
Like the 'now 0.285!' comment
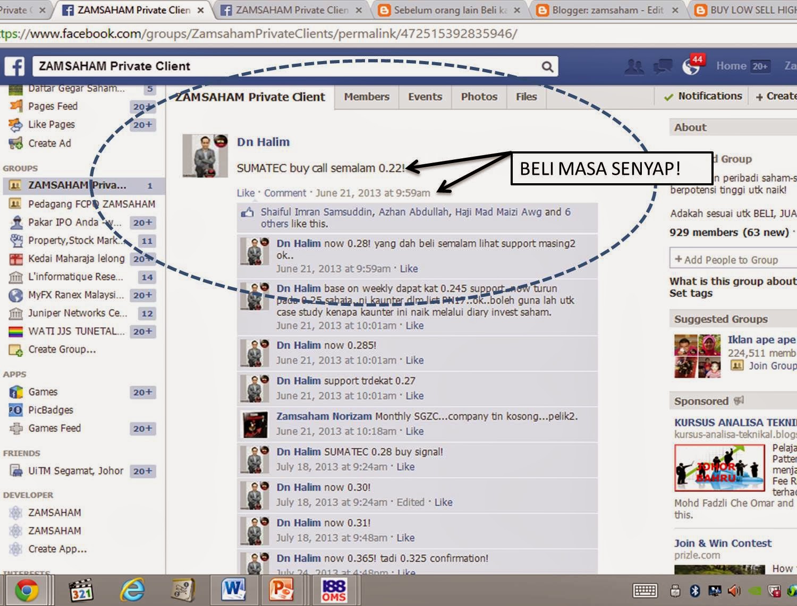pos(415,360)
